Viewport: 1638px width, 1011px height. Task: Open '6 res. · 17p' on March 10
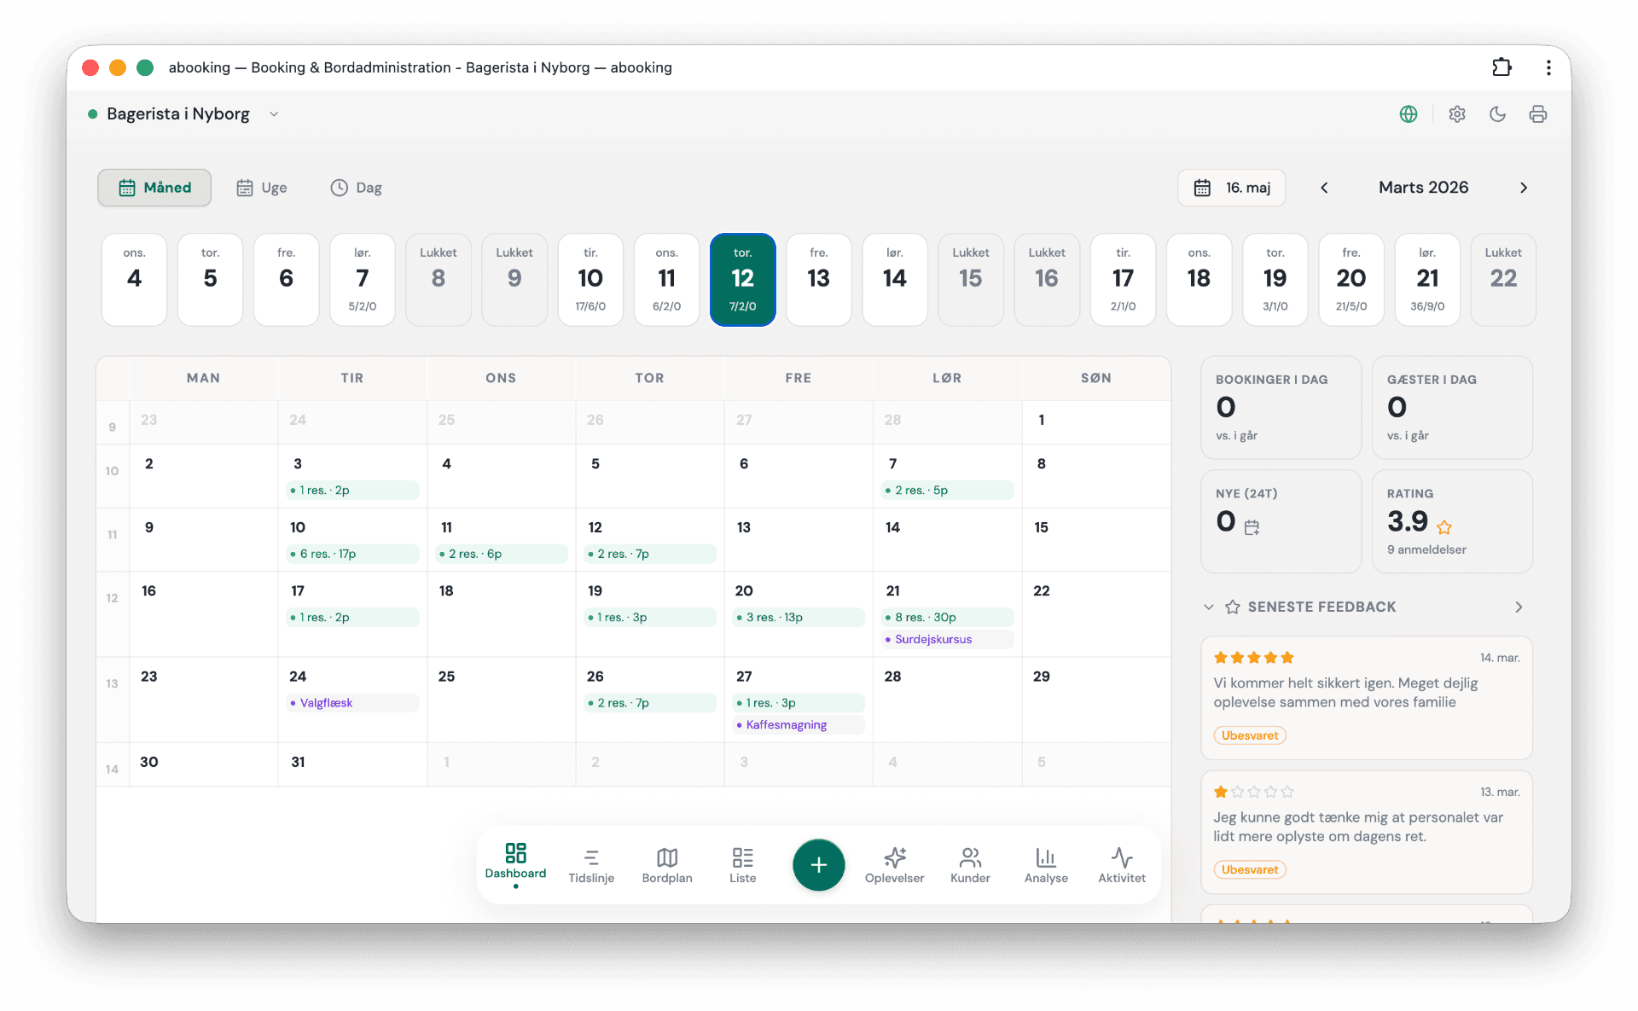pos(353,554)
